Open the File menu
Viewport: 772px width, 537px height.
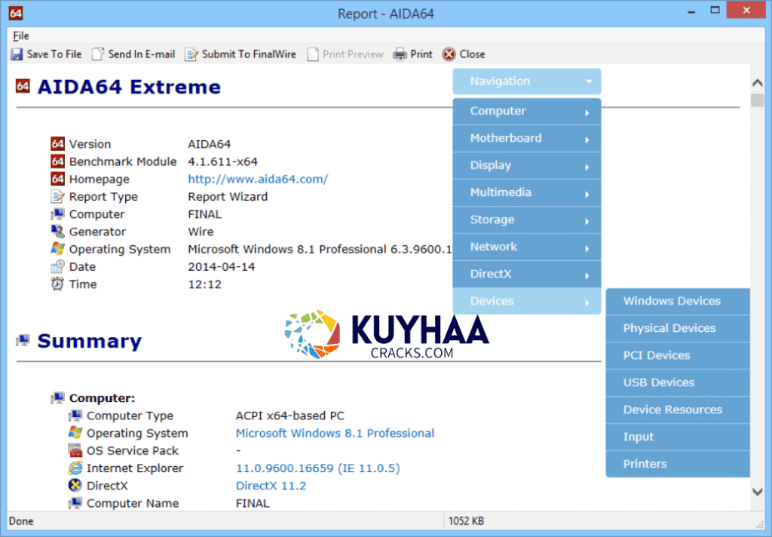(x=20, y=35)
